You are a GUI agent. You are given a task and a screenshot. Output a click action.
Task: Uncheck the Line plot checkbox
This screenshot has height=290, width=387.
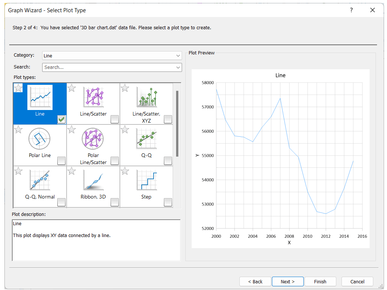pyautogui.click(x=61, y=119)
